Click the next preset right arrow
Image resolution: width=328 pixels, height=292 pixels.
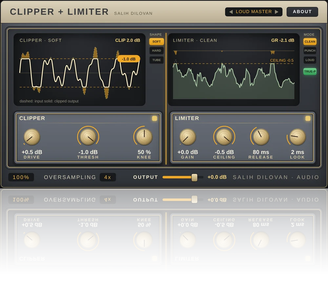277,12
